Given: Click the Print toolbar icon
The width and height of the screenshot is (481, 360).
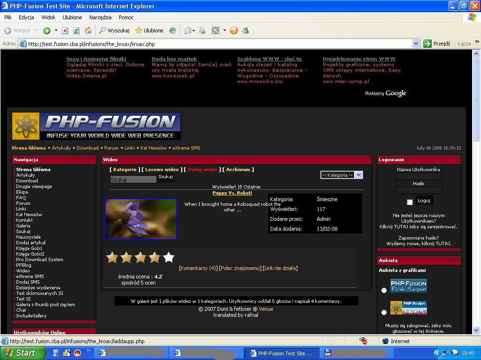Looking at the screenshot, I should 202,30.
